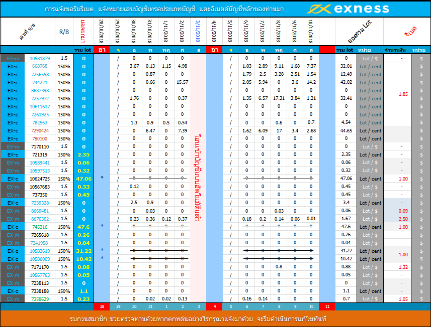The image size is (431, 327).
Task: Click the red rebate amount 2.50
Action: click(x=403, y=219)
